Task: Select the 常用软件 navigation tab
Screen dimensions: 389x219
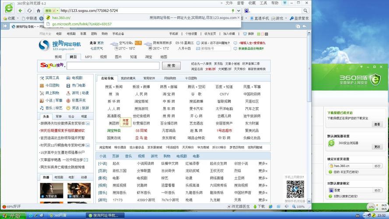Action: click(149, 78)
